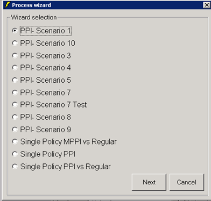
Task: Select Single Policy MPPI vs Regular radio circle
Action: coord(15,142)
